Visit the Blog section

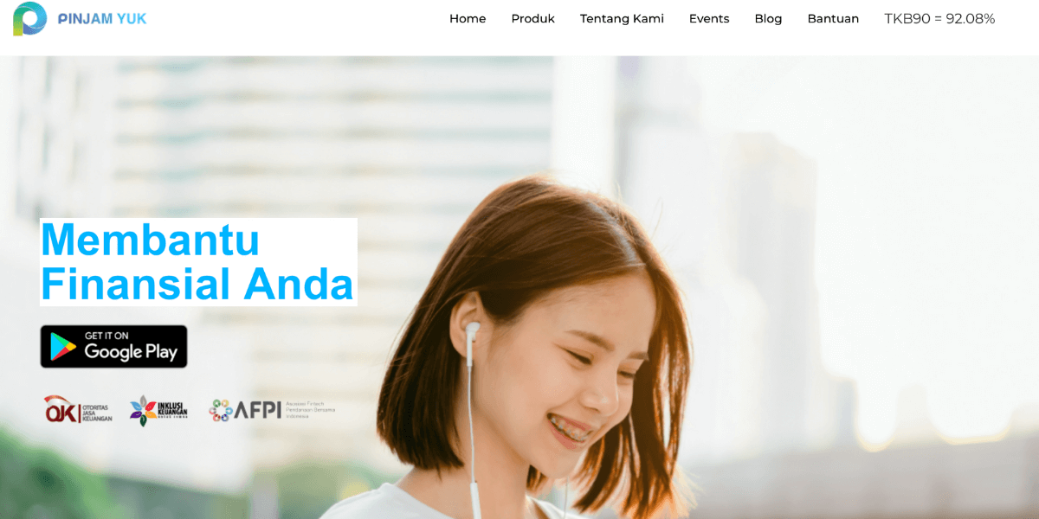[x=768, y=19]
